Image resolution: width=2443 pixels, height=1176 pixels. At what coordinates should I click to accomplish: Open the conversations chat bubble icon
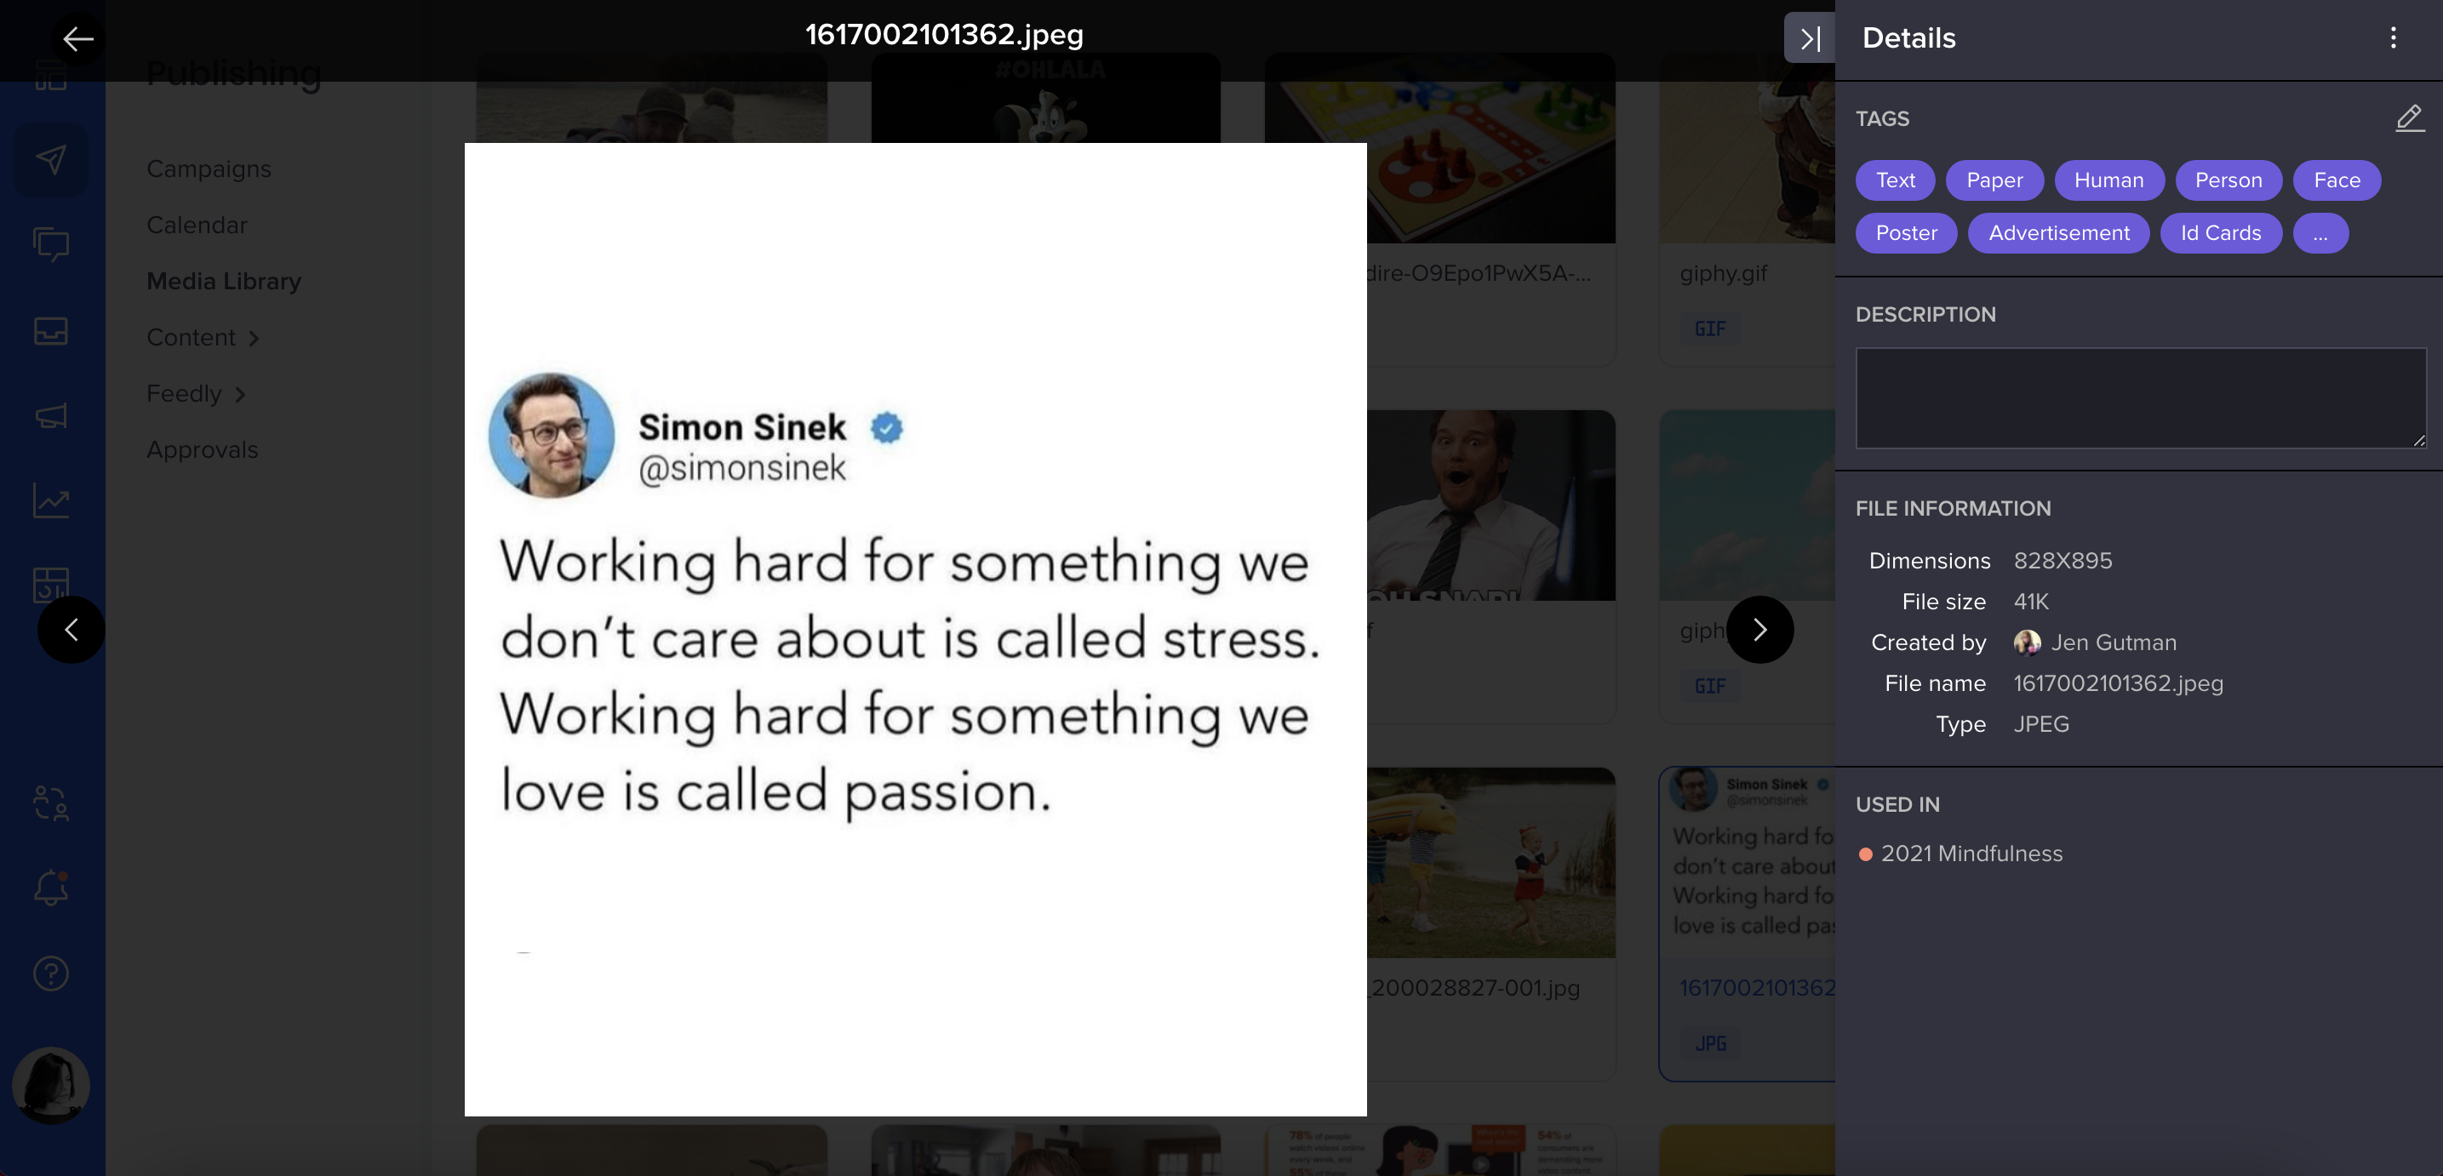[51, 245]
